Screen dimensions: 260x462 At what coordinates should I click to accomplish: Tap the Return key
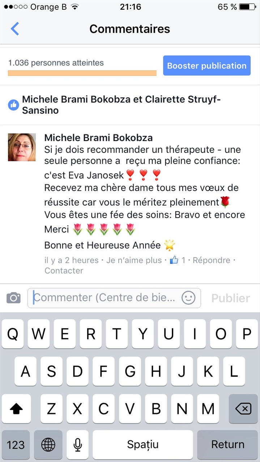[228, 444]
